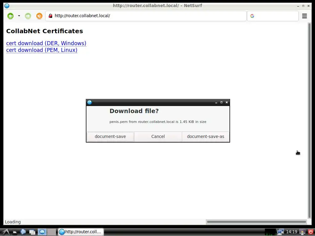The height and width of the screenshot is (236, 315).
Task: Click the Google search provider icon
Action: [252, 16]
